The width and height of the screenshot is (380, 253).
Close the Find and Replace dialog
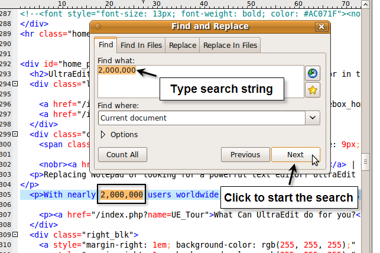321,27
